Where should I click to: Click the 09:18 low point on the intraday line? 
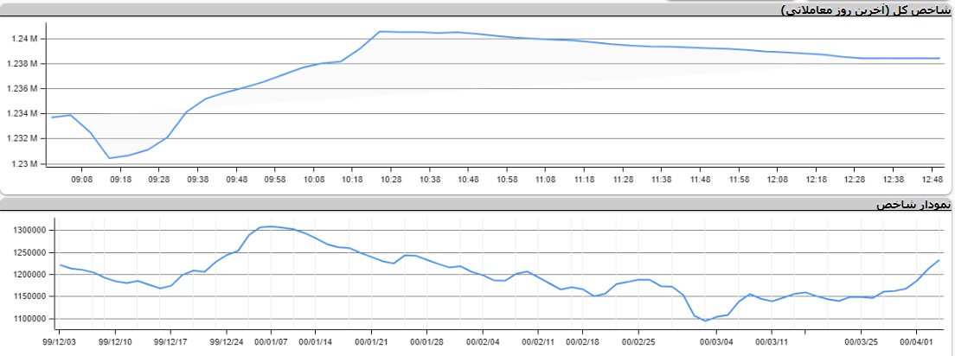coord(109,158)
